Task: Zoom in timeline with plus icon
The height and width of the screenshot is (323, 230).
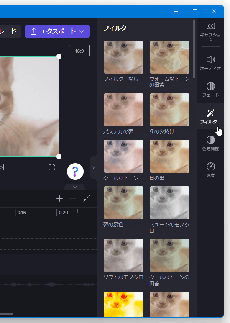Action: (59, 199)
